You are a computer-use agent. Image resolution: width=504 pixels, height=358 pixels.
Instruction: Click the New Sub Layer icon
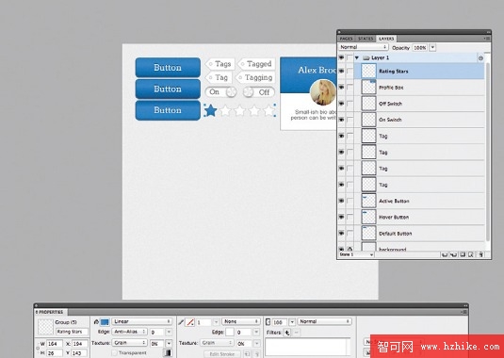[453, 254]
